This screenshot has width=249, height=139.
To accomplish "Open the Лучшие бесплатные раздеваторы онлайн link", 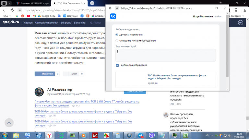I will [87, 104].
